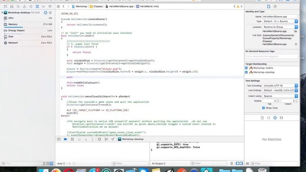Show the File inspector tab icon
306x172 pixels.
click(269, 6)
